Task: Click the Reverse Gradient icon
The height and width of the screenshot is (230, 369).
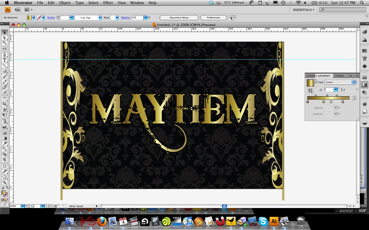Action: 310,91
